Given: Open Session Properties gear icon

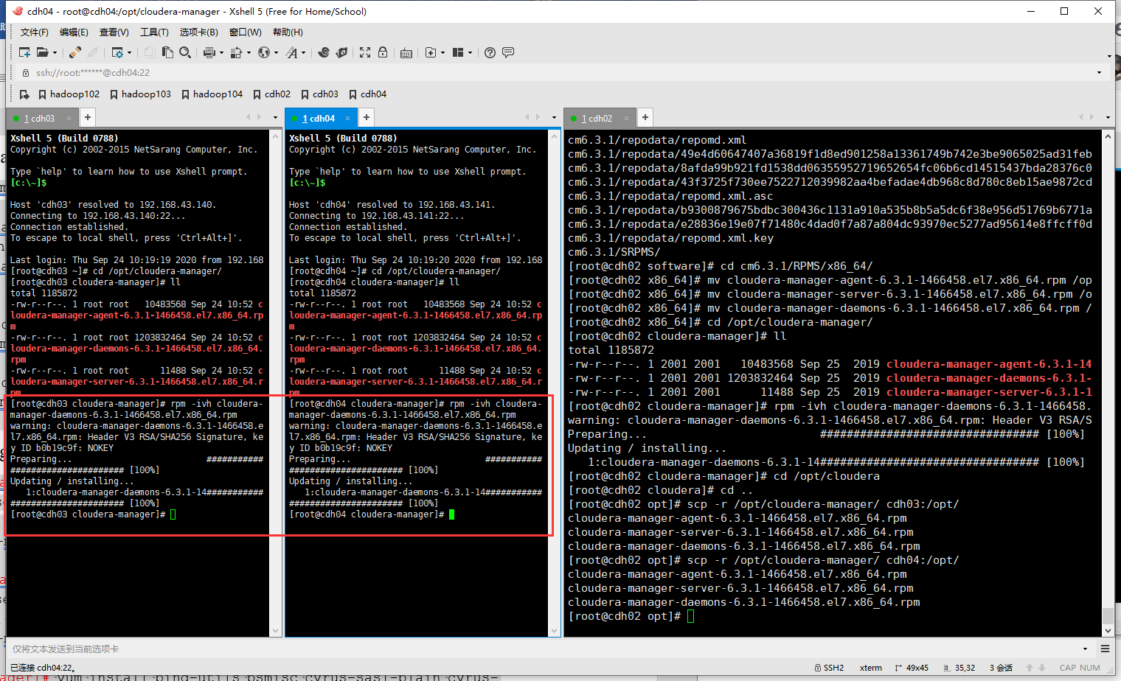Looking at the screenshot, I should point(118,52).
